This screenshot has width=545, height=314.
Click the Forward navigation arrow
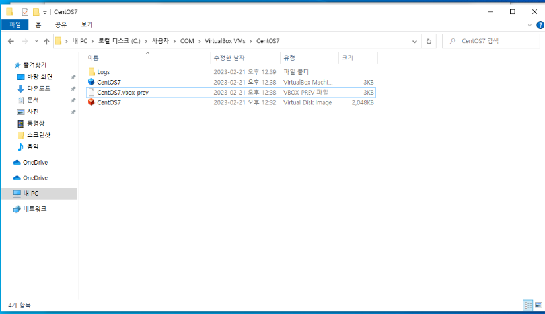pyautogui.click(x=25, y=41)
